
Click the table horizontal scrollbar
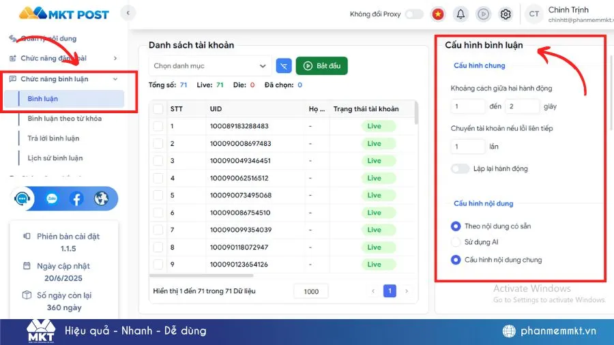201,275
